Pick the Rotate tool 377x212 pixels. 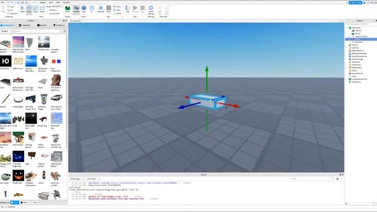pyautogui.click(x=42, y=9)
